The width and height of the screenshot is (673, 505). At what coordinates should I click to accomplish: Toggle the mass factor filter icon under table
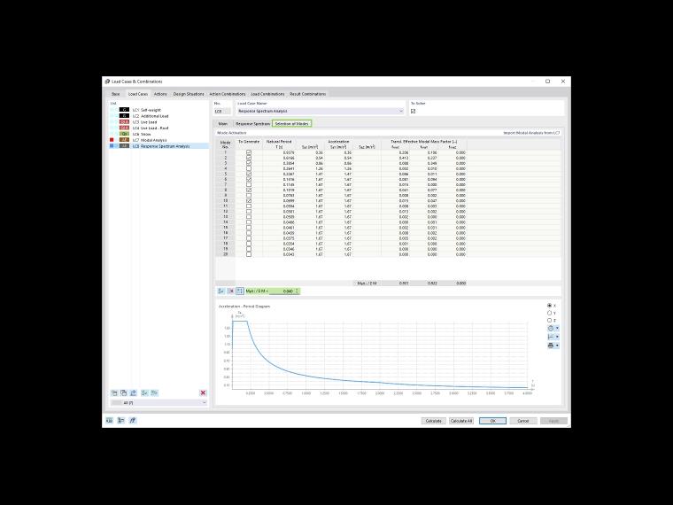click(240, 291)
